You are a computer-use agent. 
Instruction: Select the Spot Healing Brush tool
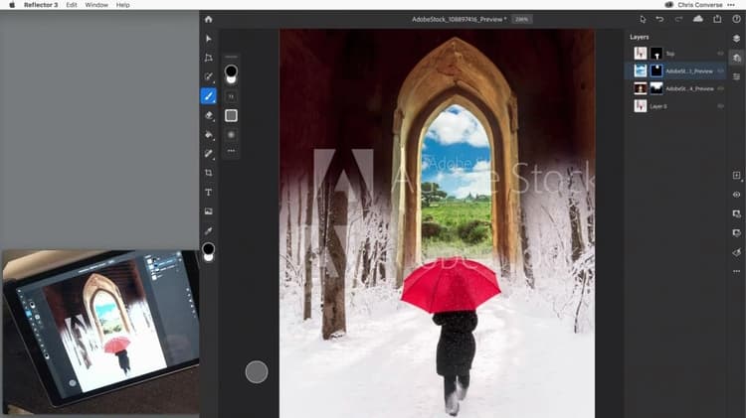click(x=209, y=154)
